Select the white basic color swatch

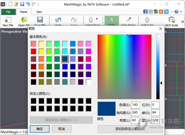tap(88, 82)
